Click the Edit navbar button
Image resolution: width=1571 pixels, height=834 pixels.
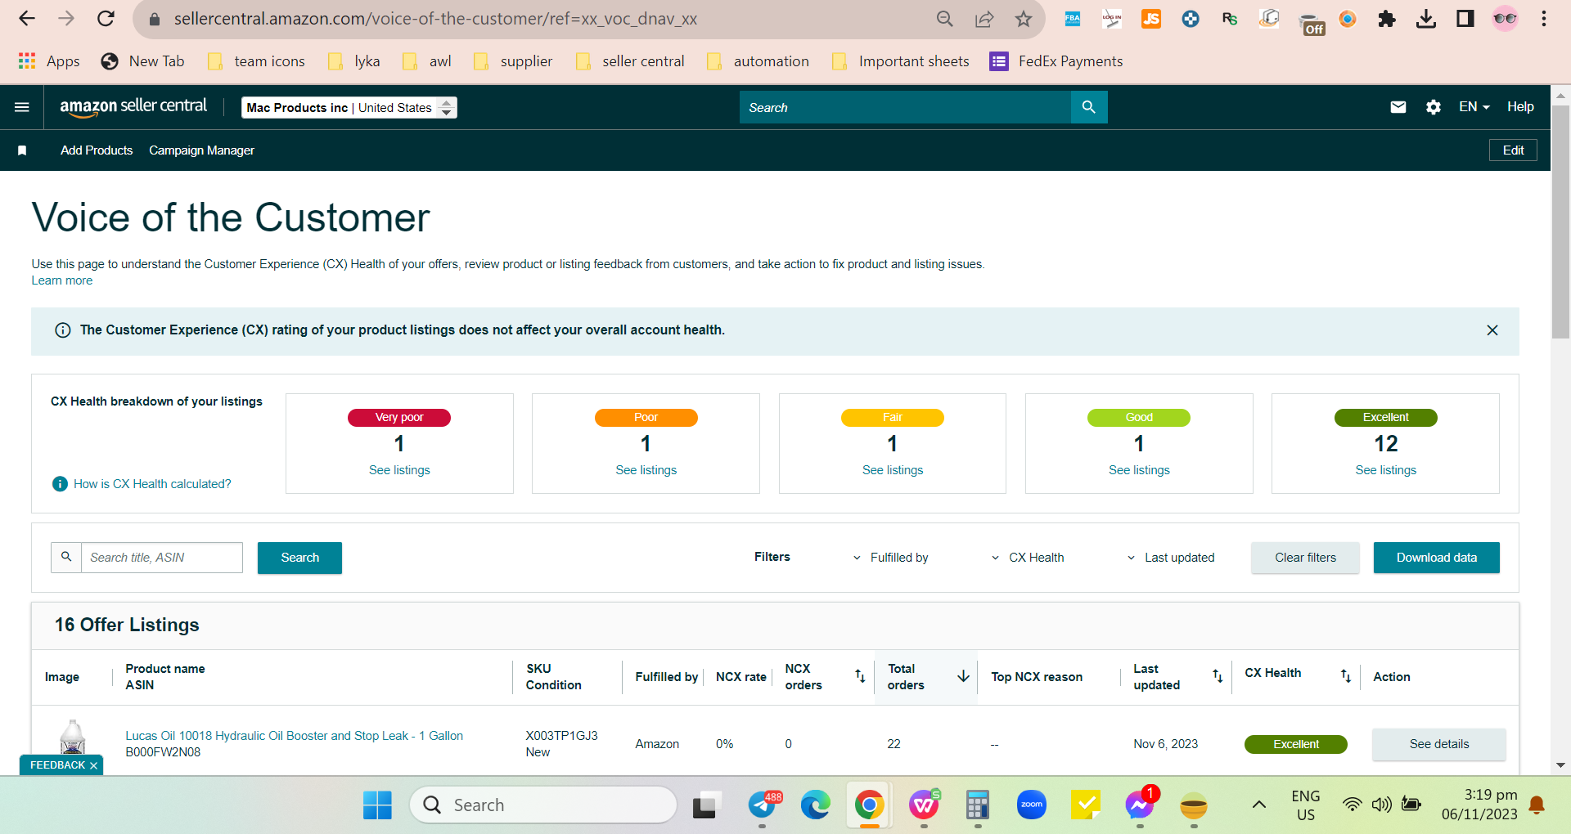(1513, 150)
